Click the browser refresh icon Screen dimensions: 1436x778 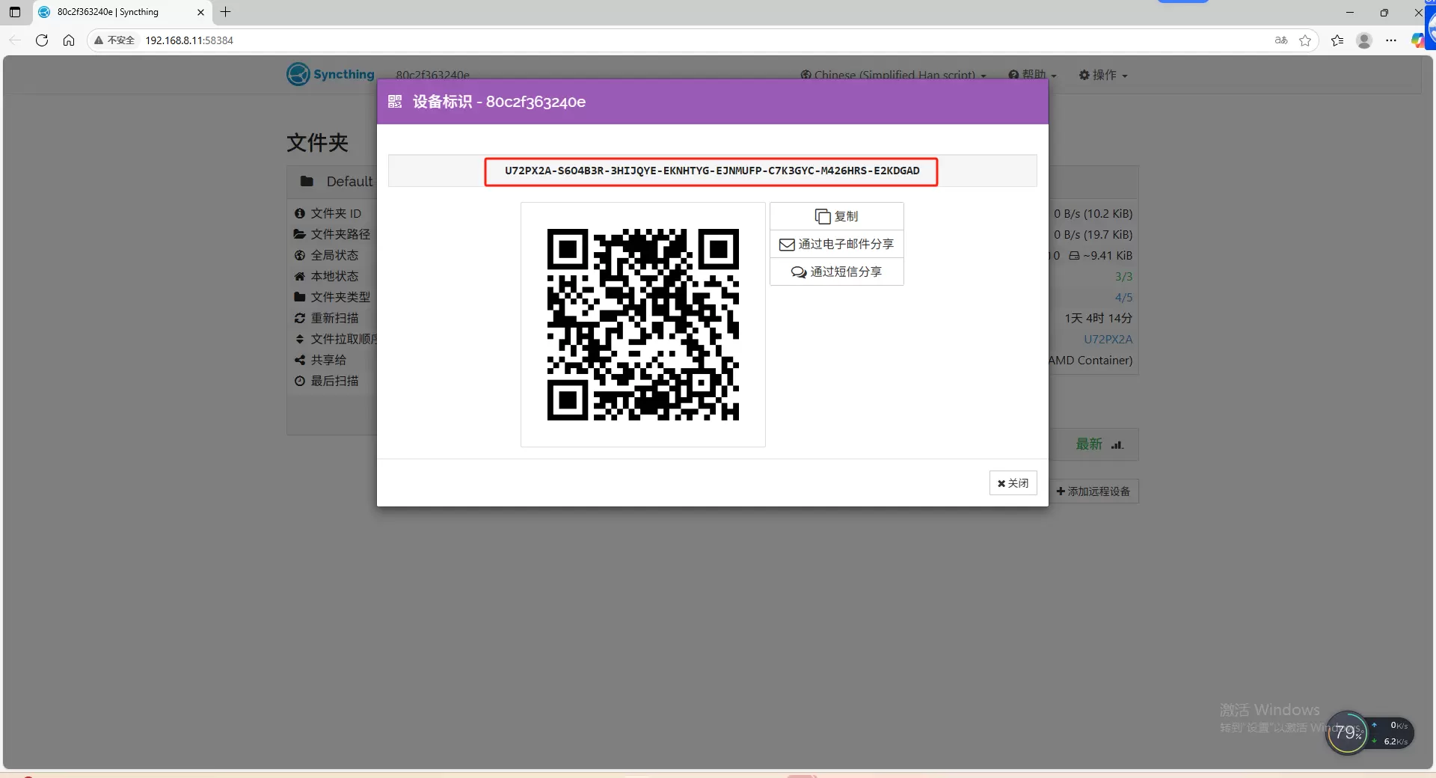point(42,40)
